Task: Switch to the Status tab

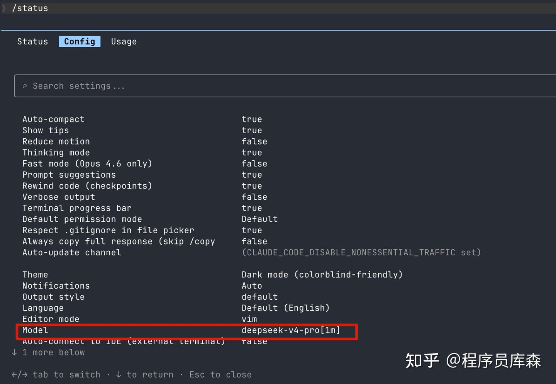Action: (x=32, y=41)
